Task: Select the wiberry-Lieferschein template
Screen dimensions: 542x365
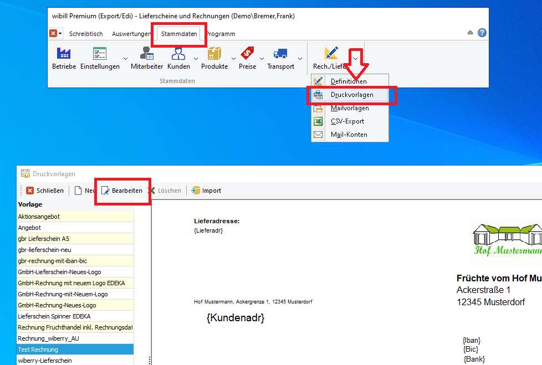Action: pyautogui.click(x=75, y=360)
